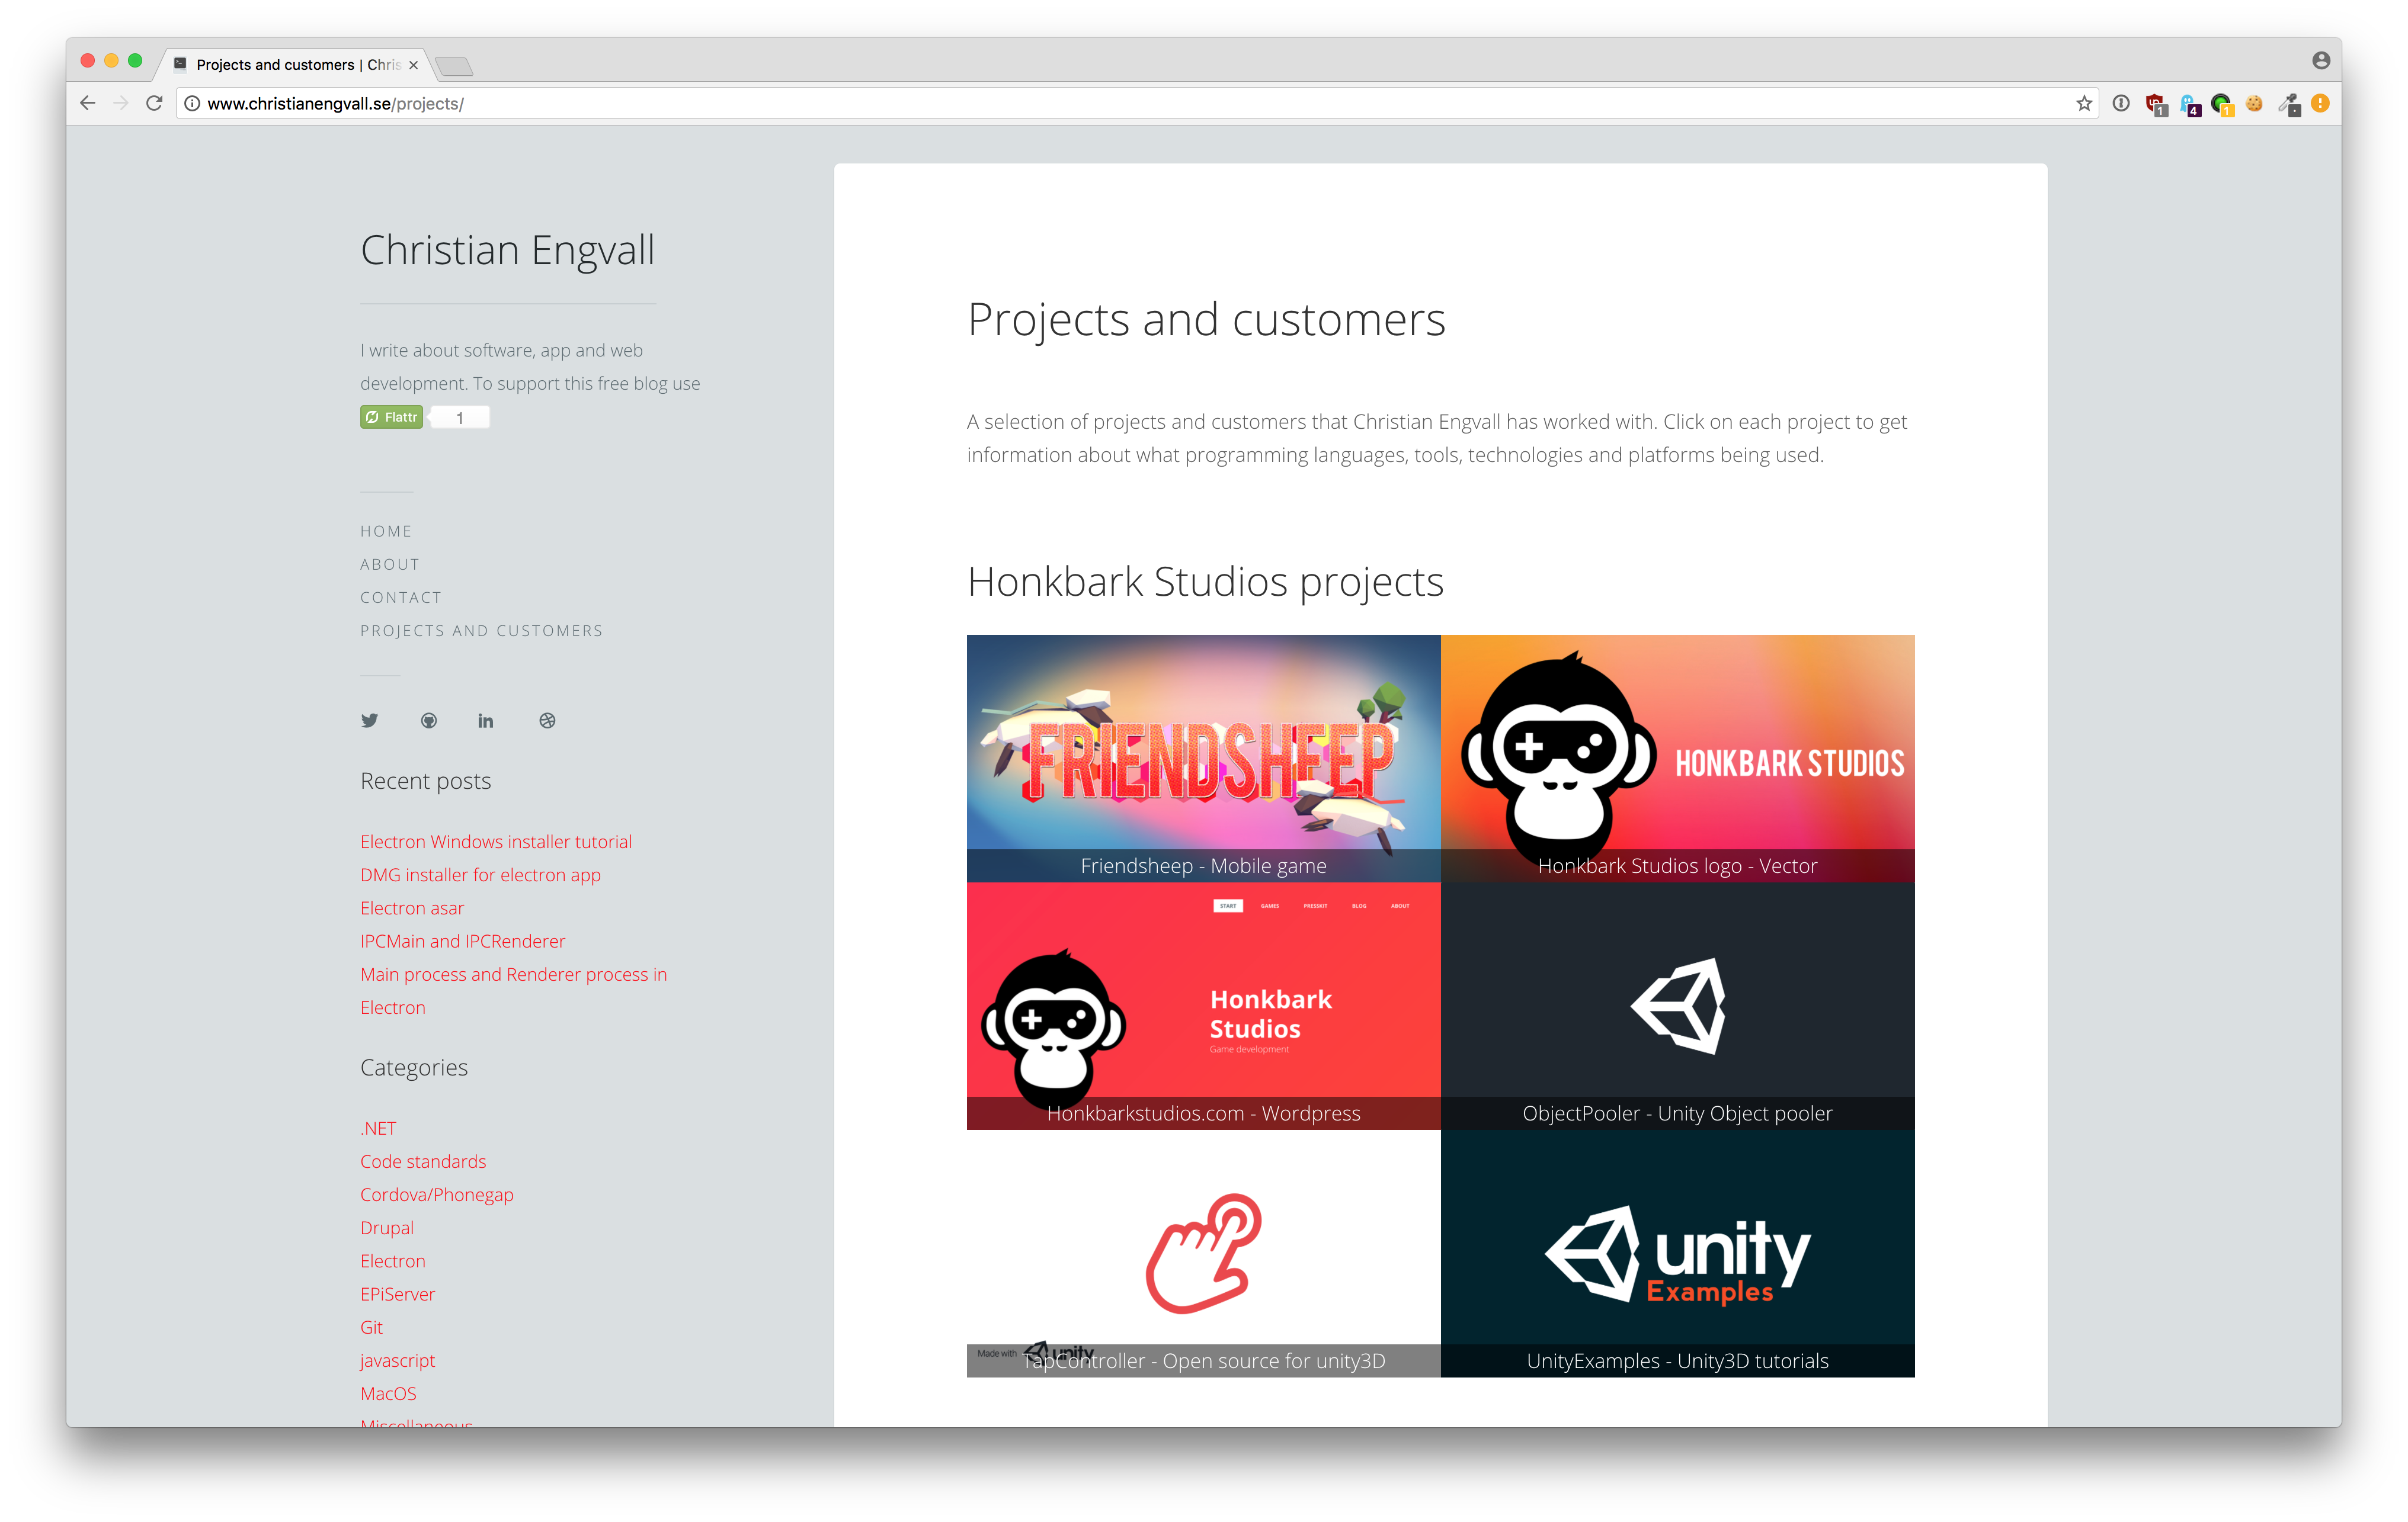The image size is (2408, 1522).
Task: Open the HOME navigation item
Action: coord(386,531)
